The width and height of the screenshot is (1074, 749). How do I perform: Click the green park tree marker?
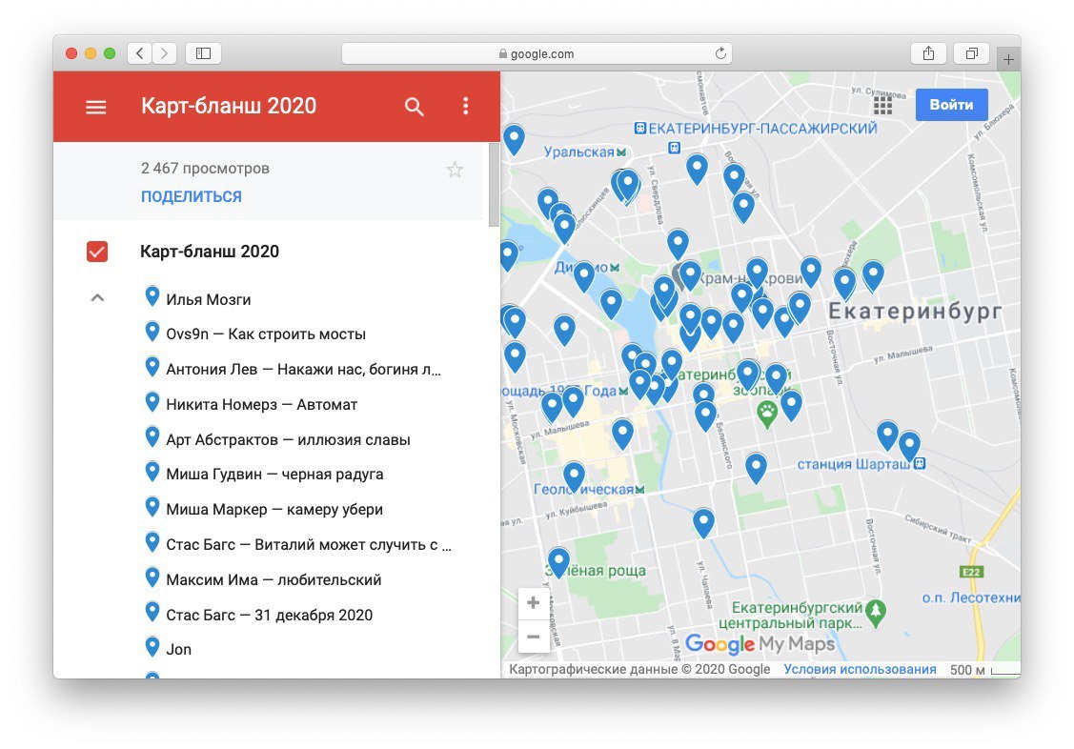876,612
